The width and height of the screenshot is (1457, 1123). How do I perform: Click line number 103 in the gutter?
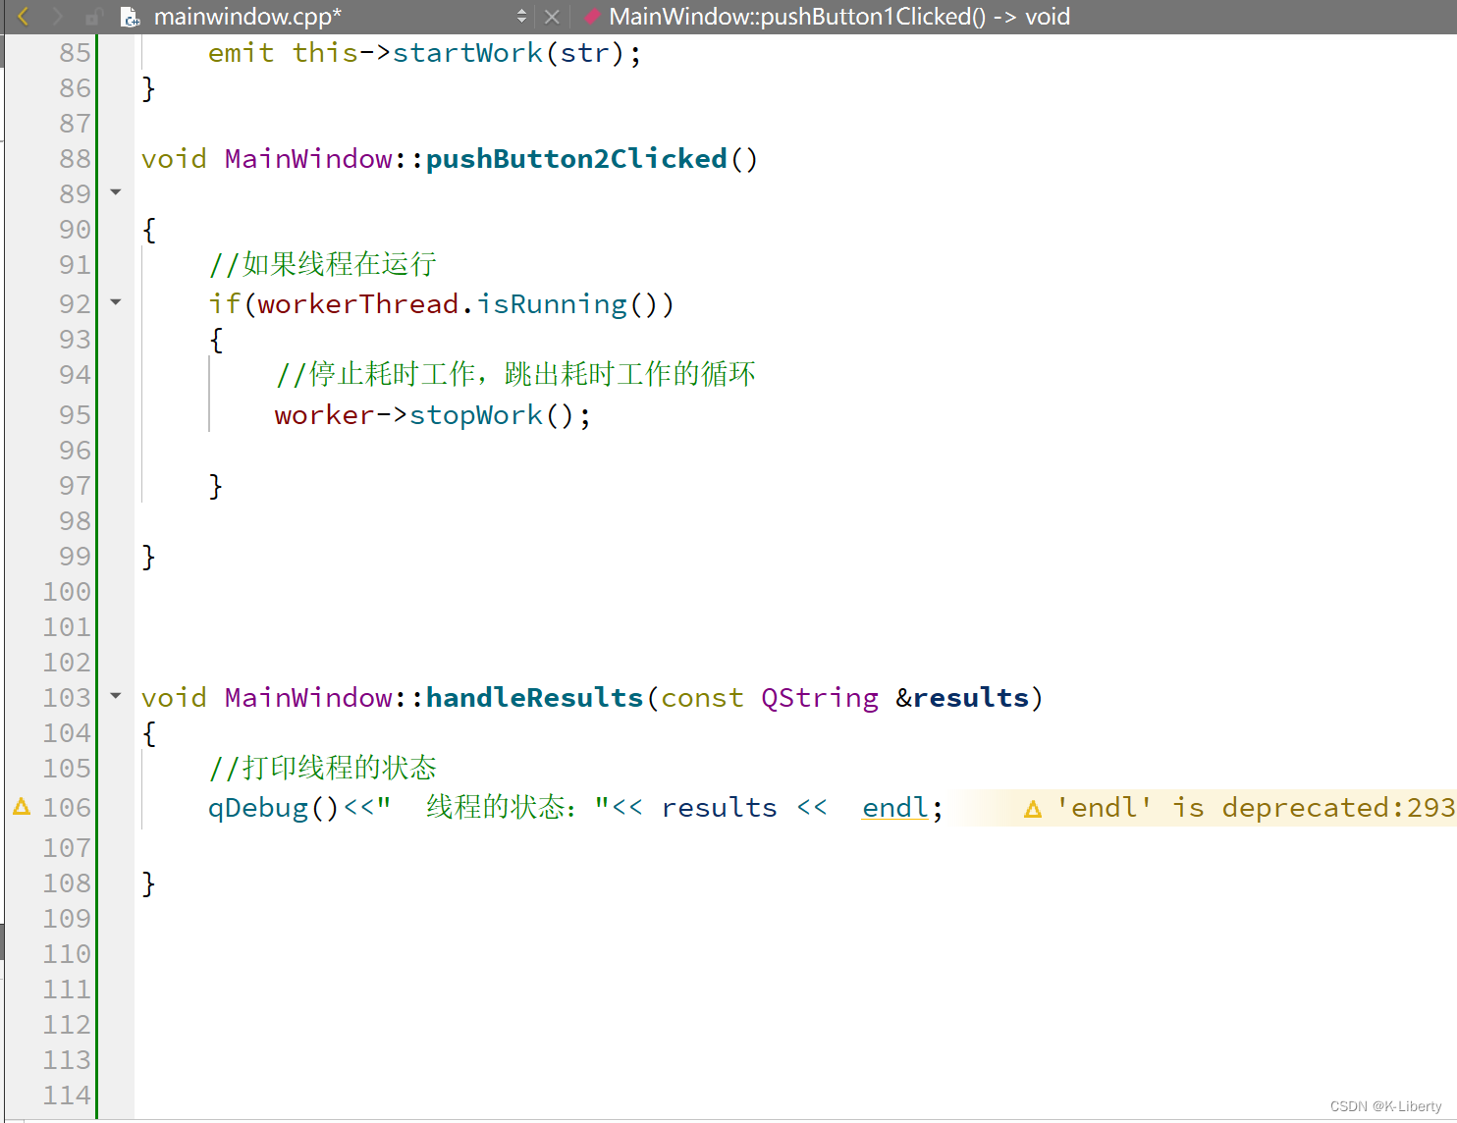[67, 698]
